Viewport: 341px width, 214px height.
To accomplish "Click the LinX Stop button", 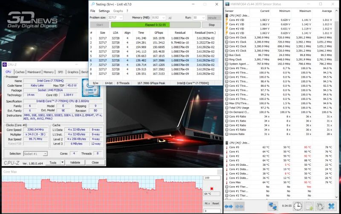I will (211, 25).
